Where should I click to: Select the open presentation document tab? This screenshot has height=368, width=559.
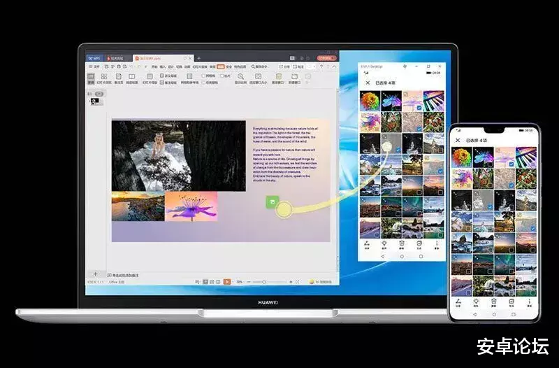tap(162, 58)
